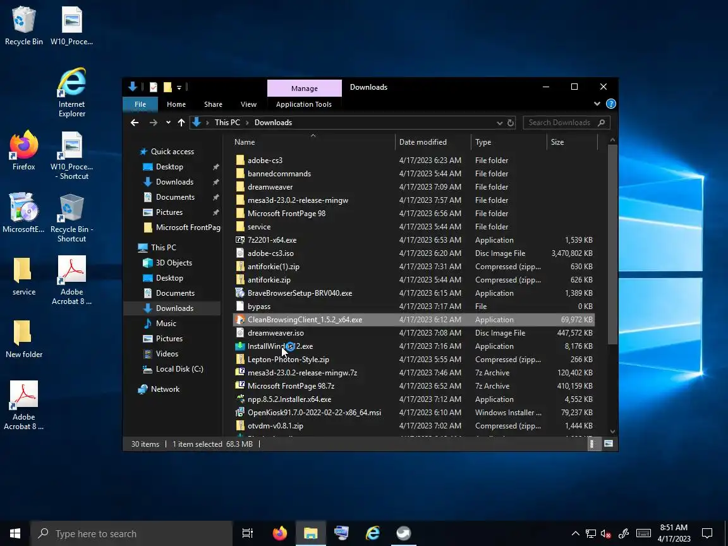Click the muted speaker tray icon

tap(605, 534)
